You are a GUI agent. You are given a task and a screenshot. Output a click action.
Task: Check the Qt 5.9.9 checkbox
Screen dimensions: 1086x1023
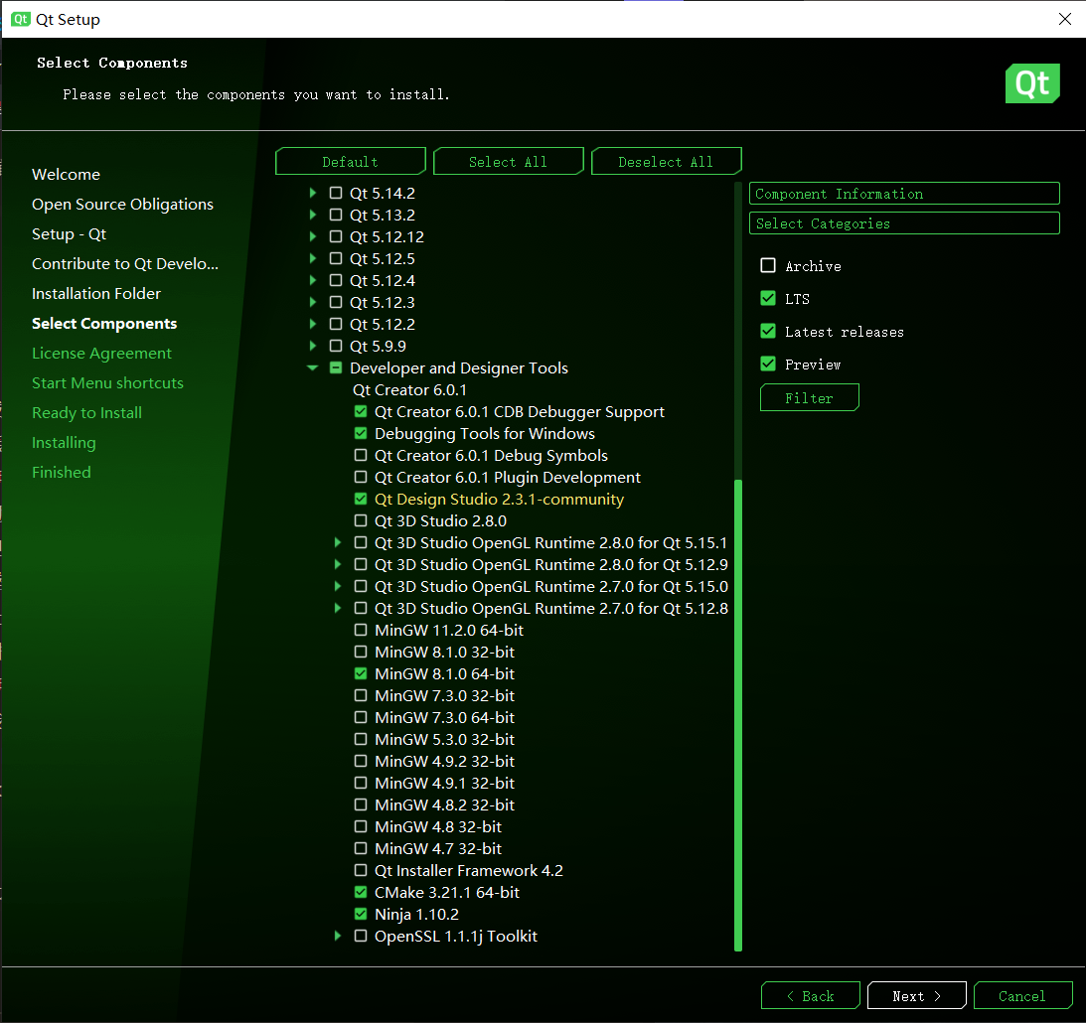pyautogui.click(x=335, y=346)
